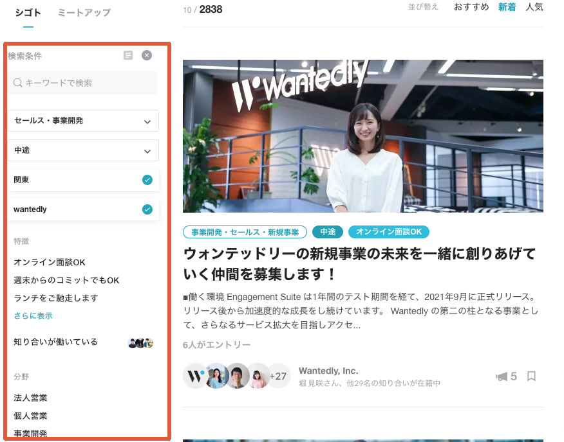Click the magnifier icon in keyword search
This screenshot has height=442, width=564.
click(x=17, y=83)
